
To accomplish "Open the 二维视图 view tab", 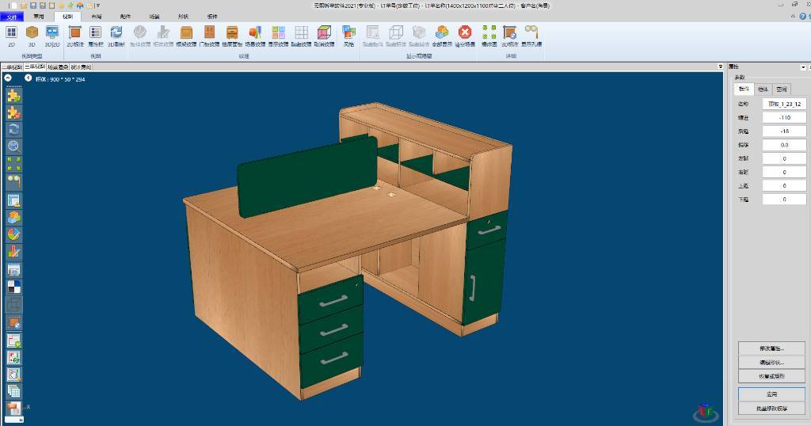I will coord(12,67).
